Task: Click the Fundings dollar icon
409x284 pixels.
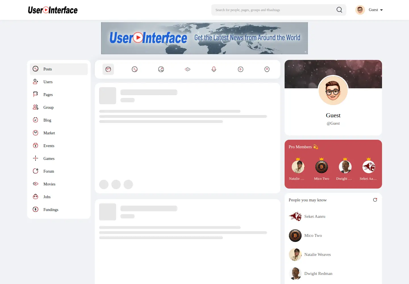Action: coord(36,209)
